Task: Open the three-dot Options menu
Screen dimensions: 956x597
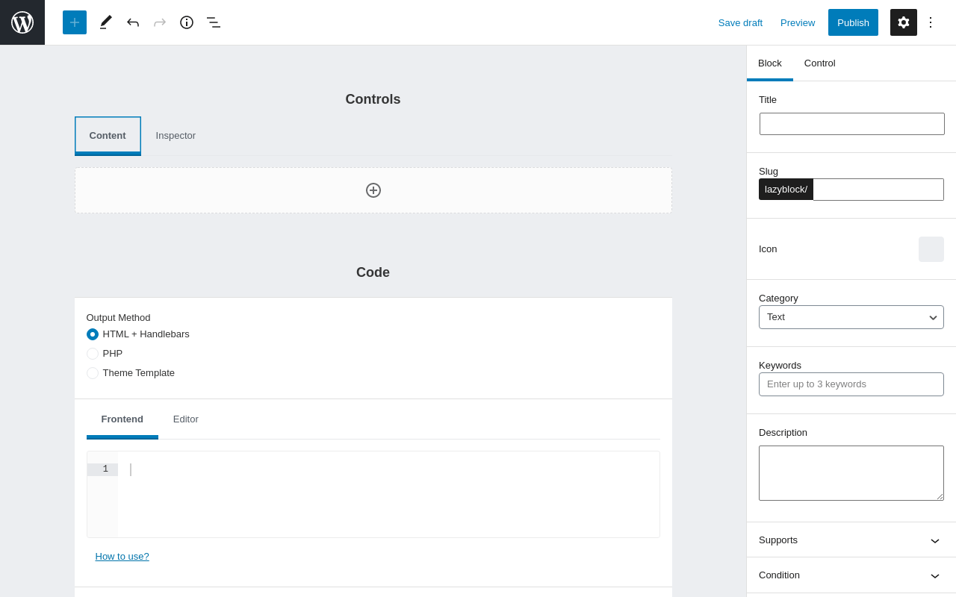Action: coord(931,22)
